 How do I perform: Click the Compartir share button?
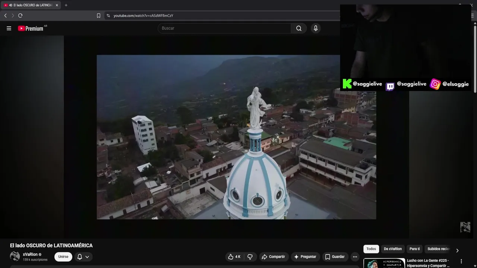click(273, 257)
